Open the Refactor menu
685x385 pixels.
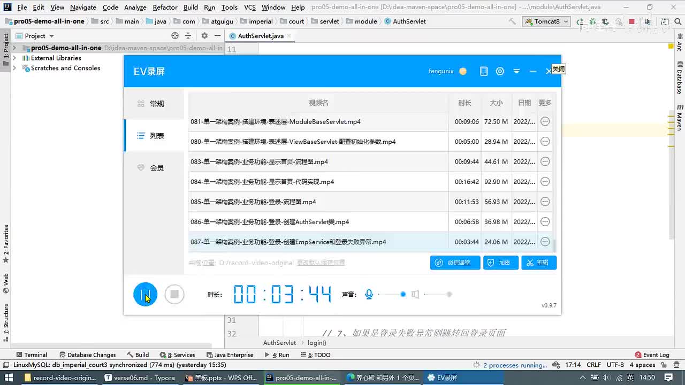pos(165,7)
